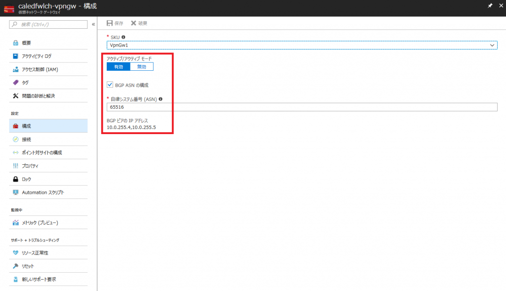Close the configuration blade
The height and width of the screenshot is (291, 506).
[501, 5]
